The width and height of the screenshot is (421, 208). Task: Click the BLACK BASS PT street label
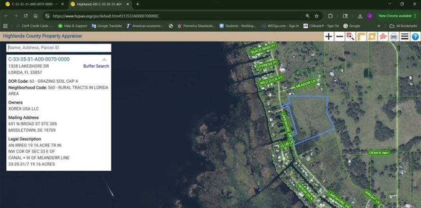coord(263,49)
